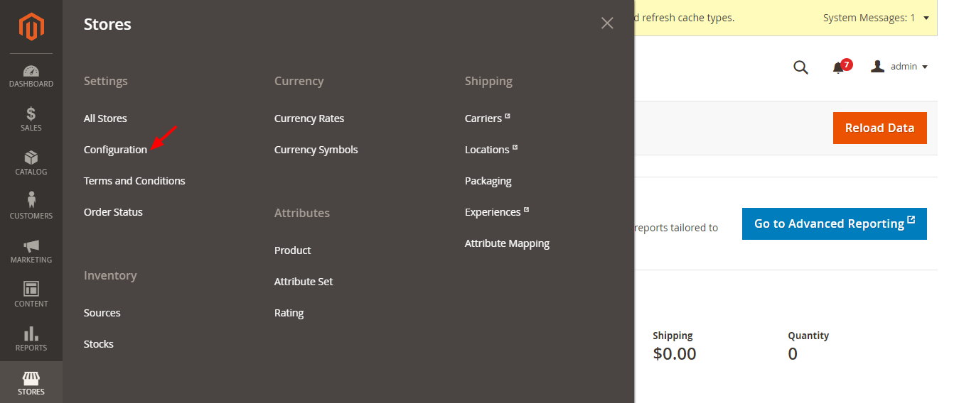Click the Magento logo icon

point(31,27)
